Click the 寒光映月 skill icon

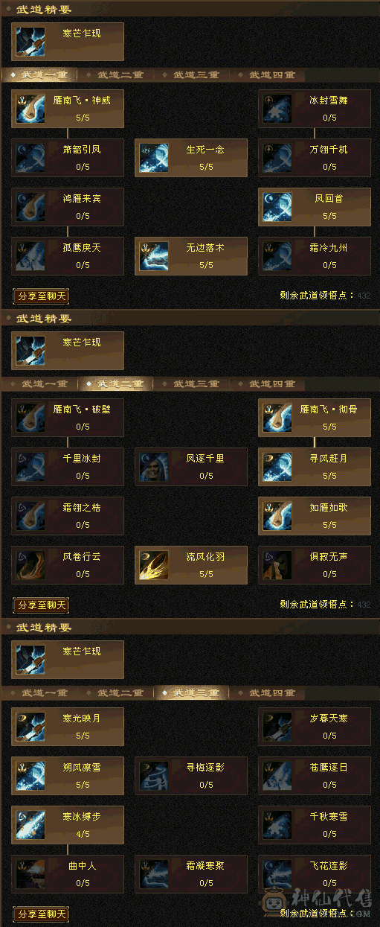pos(30,727)
